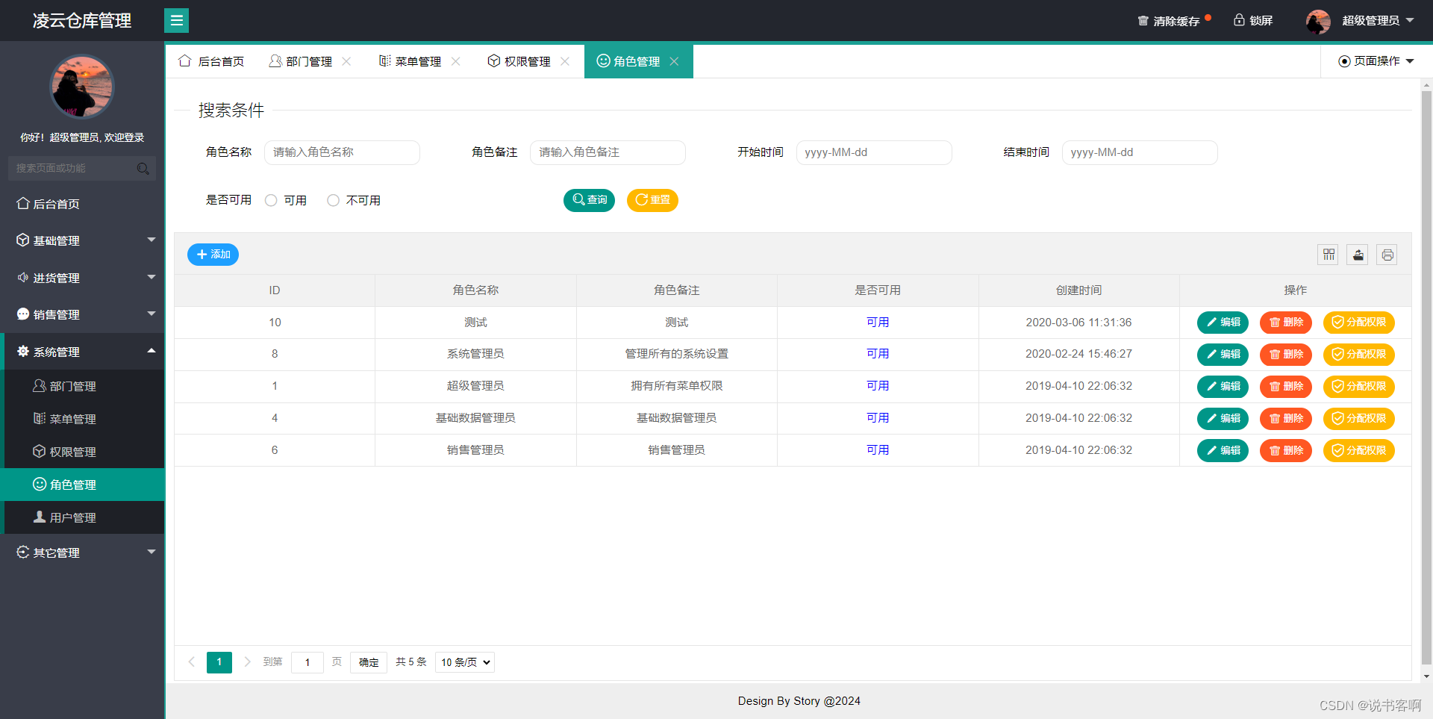Expand the 其它管理 sidebar menu

[82, 553]
